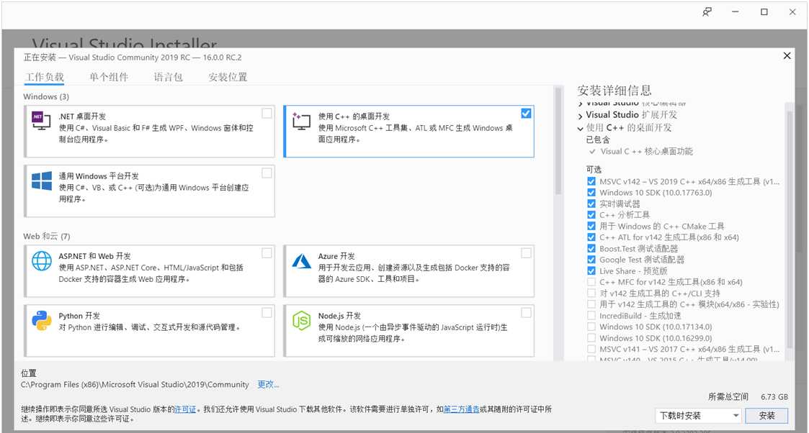
Task: Click the Web 和云 (7) section heading
Action: [x=46, y=237]
